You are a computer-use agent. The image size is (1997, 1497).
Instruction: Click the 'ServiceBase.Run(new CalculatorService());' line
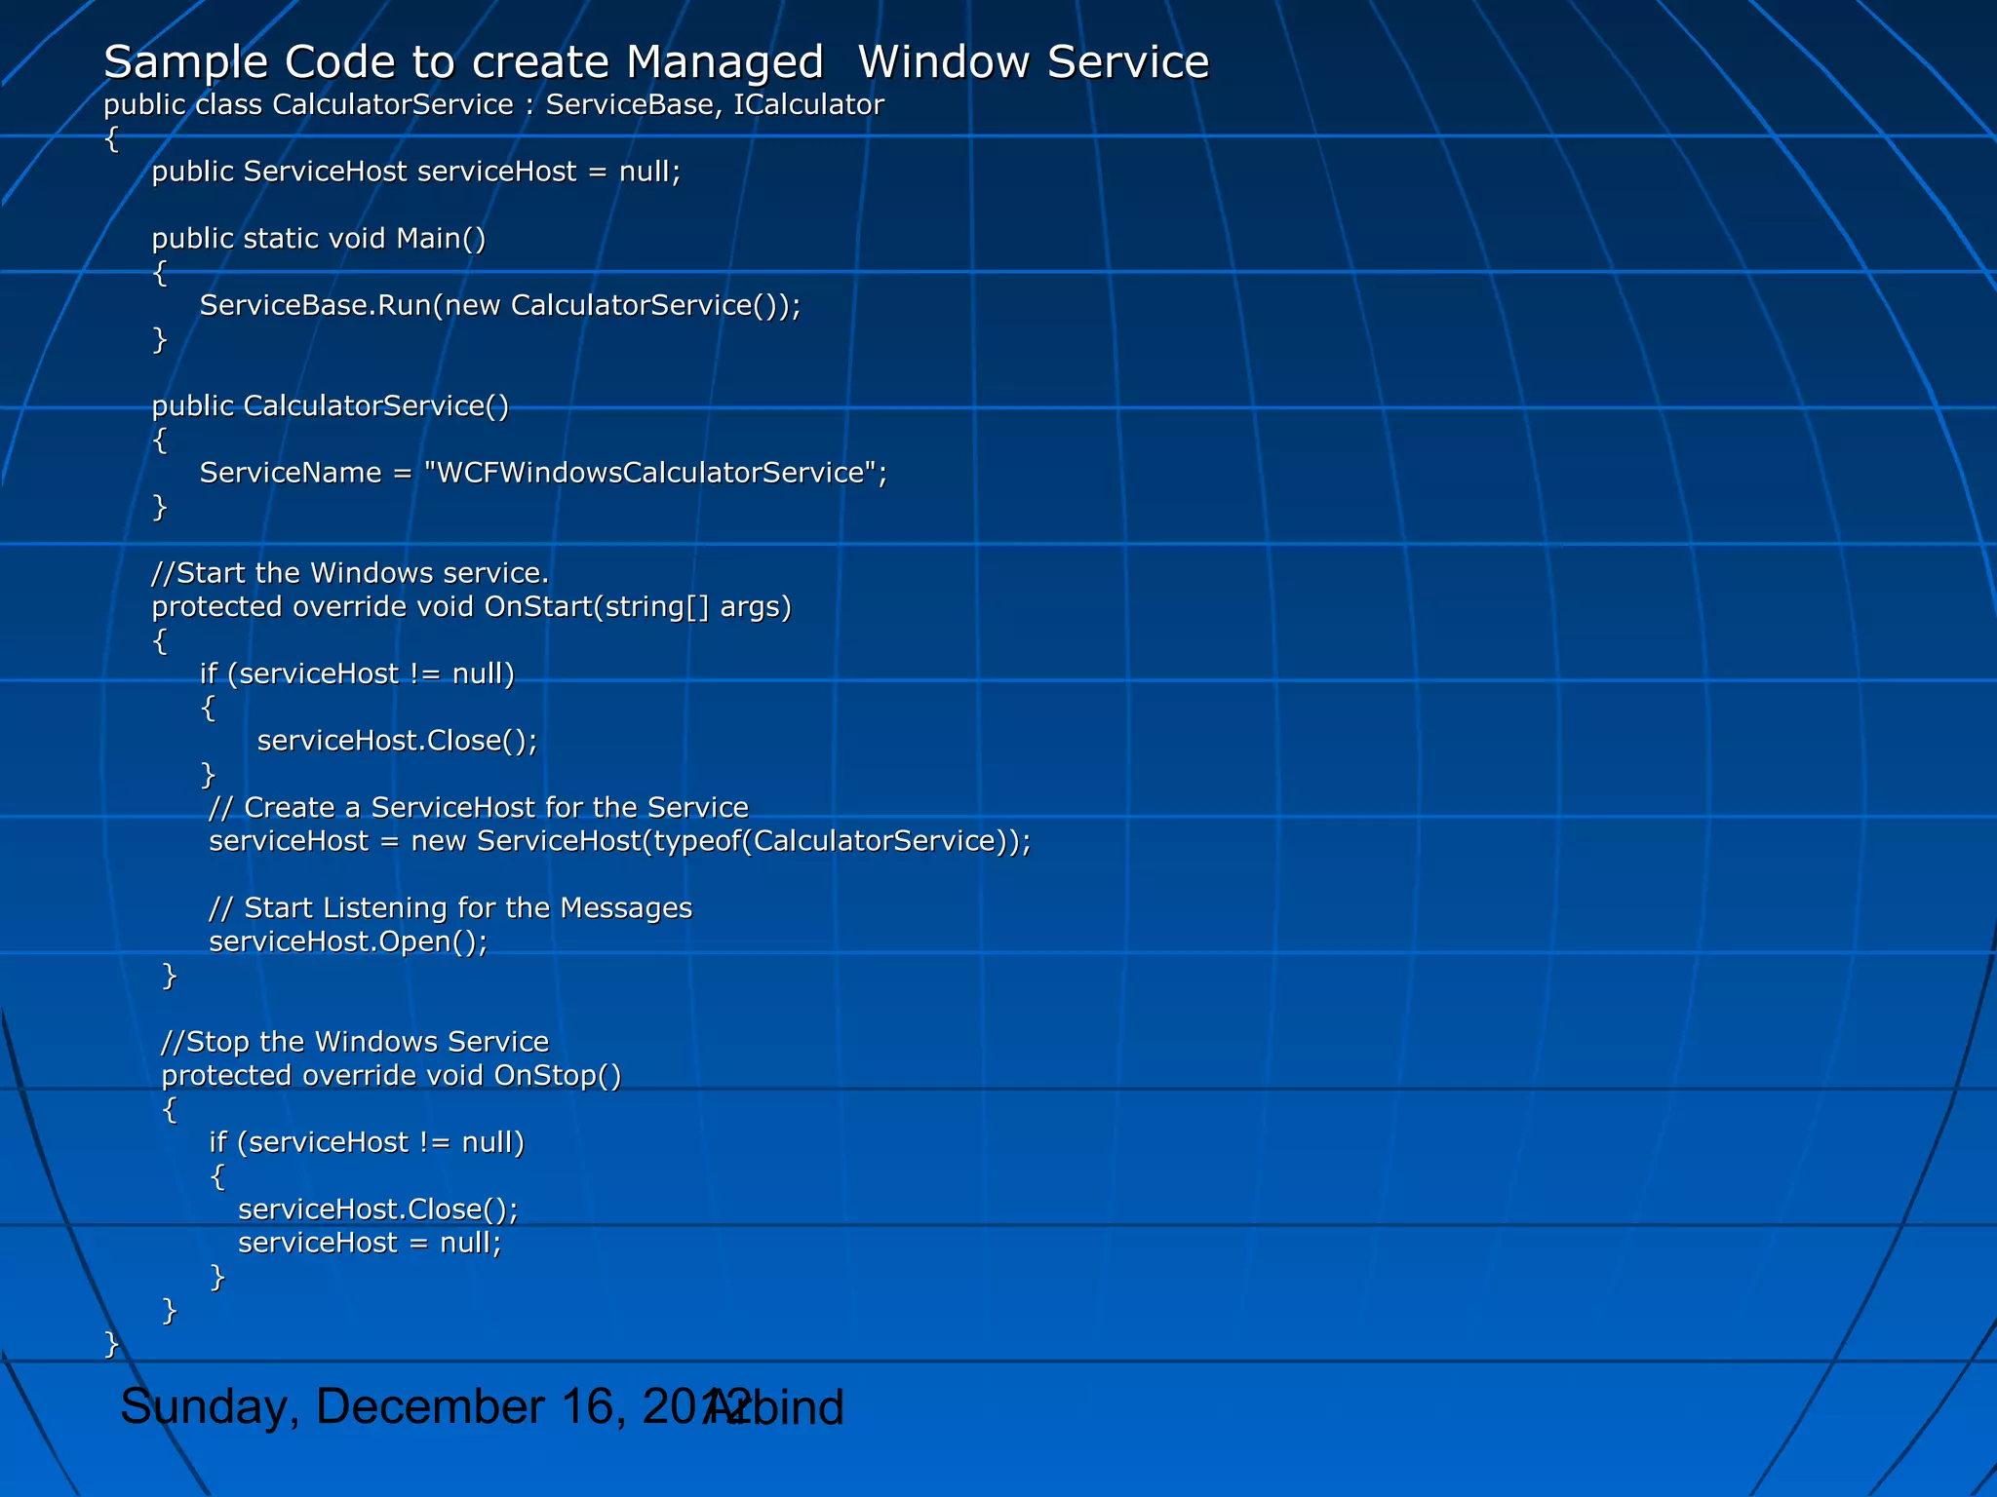(499, 306)
